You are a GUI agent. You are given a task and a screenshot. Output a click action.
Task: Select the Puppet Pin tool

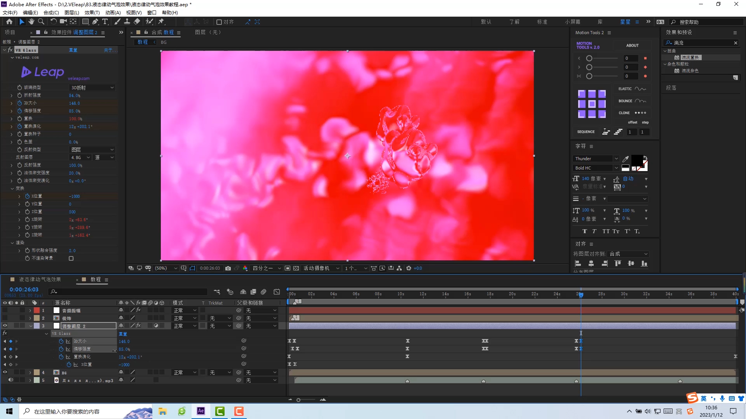coord(161,22)
